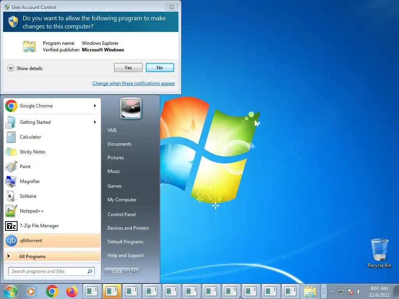Open Windows Media Player from taskbar
Viewport: 399px width, 299px height.
point(32,291)
